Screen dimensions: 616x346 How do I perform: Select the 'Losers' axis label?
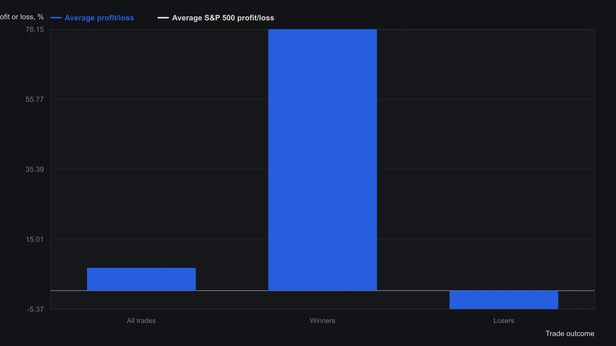tap(504, 321)
